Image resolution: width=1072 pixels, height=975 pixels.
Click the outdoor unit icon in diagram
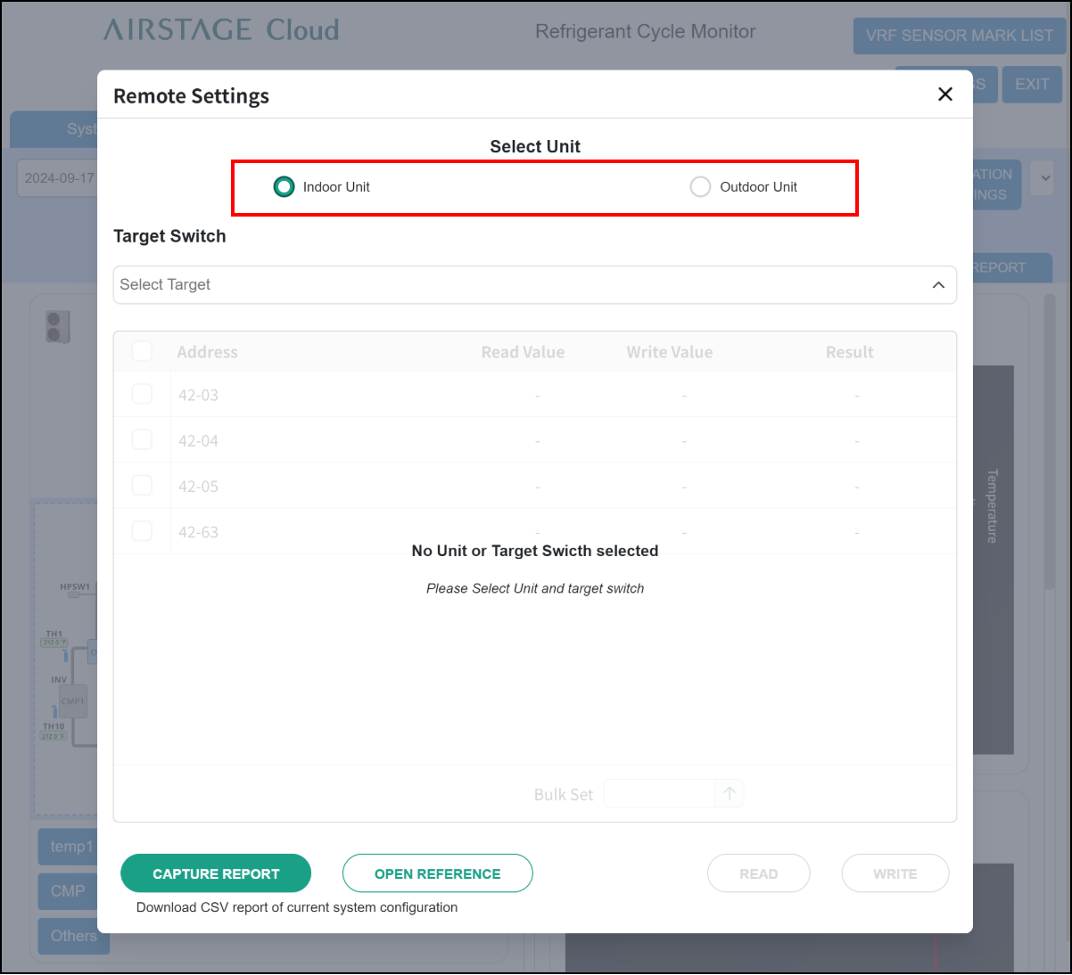coord(58,326)
